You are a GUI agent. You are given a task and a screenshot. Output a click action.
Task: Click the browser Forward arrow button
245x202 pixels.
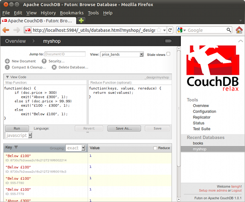[x=16, y=30]
